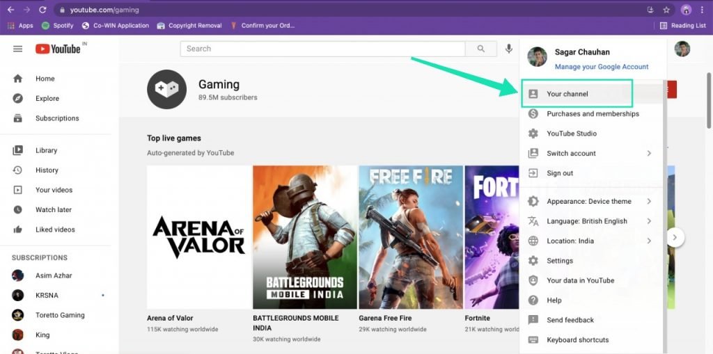Click the Home icon in sidebar
Image resolution: width=713 pixels, height=354 pixels.
click(17, 79)
